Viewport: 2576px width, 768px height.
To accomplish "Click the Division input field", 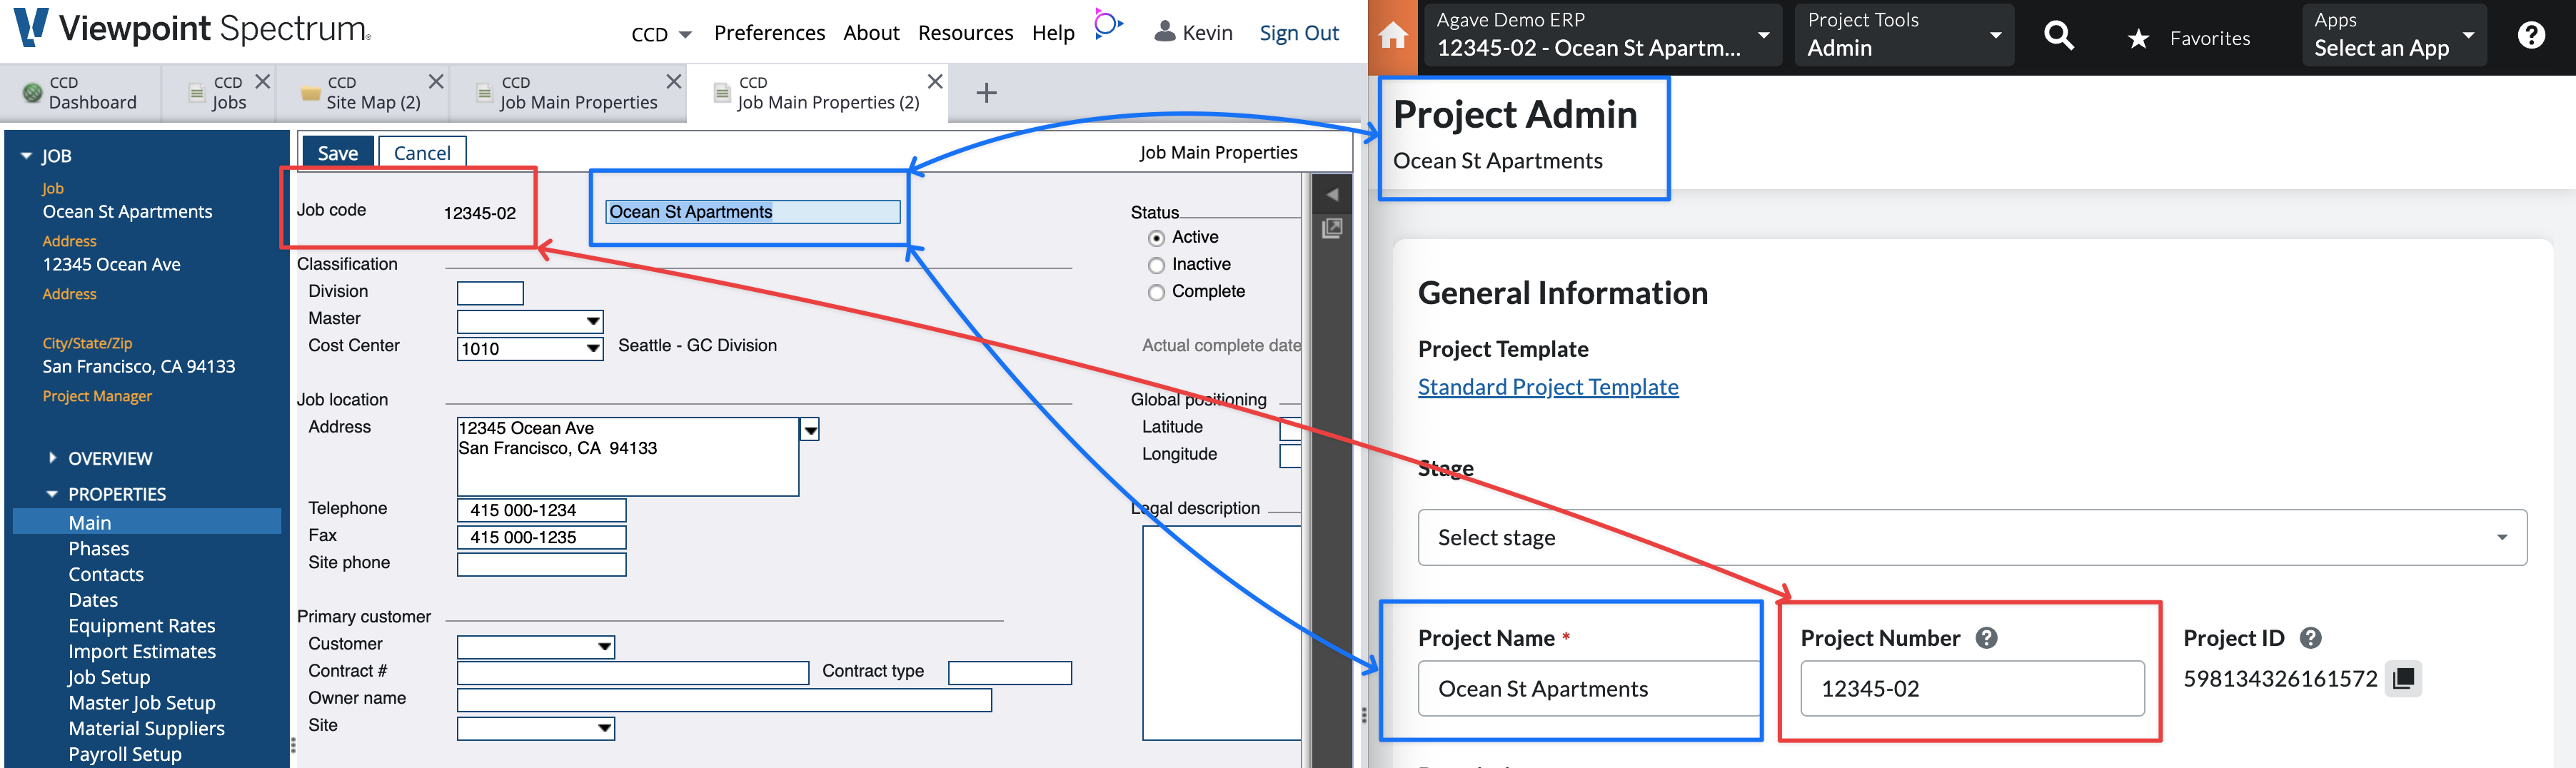I will coord(490,293).
